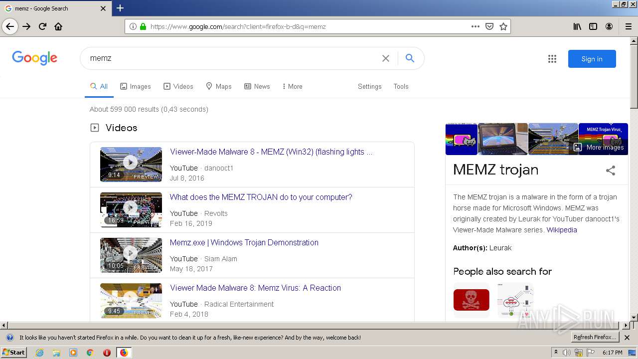Screen dimensions: 638x359
Task: Expand the More search categories menu
Action: tap(292, 86)
